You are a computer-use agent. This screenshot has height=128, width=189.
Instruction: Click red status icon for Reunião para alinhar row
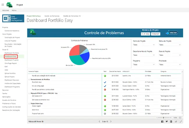[x=105, y=90]
